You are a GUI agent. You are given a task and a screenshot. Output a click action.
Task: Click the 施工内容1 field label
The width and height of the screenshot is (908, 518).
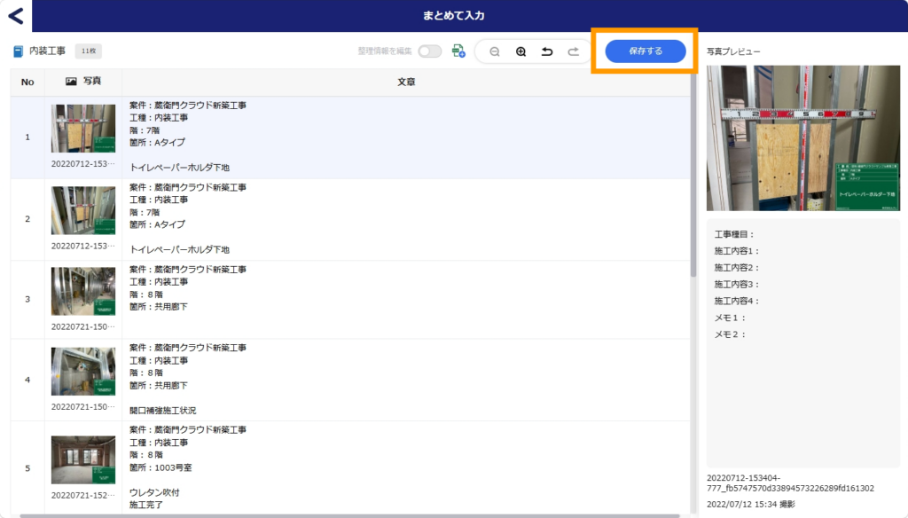pos(737,251)
